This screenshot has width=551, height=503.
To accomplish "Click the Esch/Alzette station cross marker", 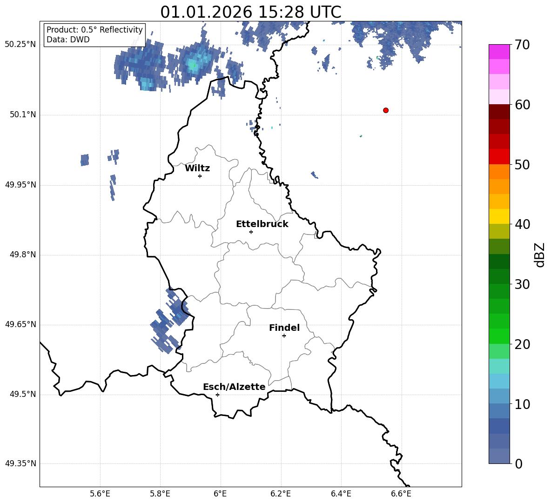I will [x=217, y=395].
